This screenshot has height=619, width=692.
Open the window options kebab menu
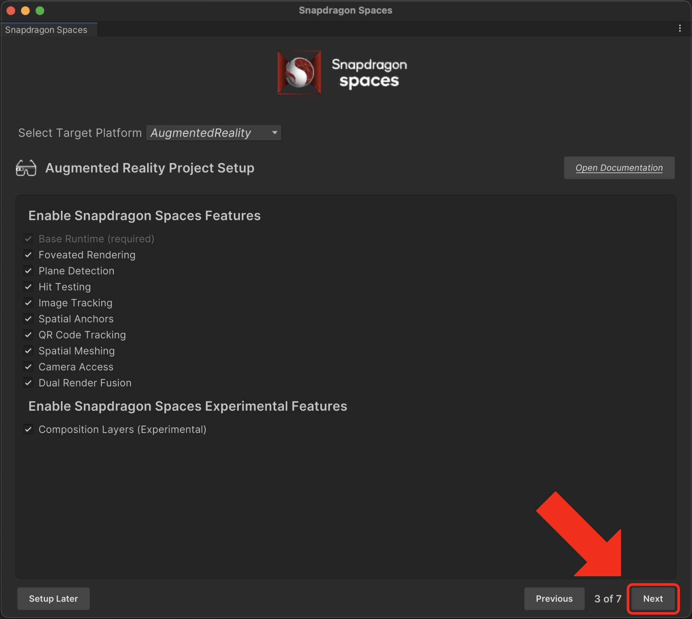[x=680, y=28]
